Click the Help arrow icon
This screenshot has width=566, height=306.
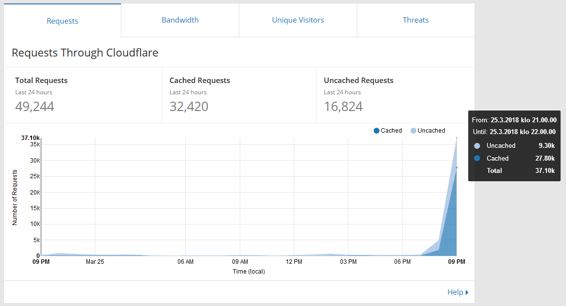467,292
